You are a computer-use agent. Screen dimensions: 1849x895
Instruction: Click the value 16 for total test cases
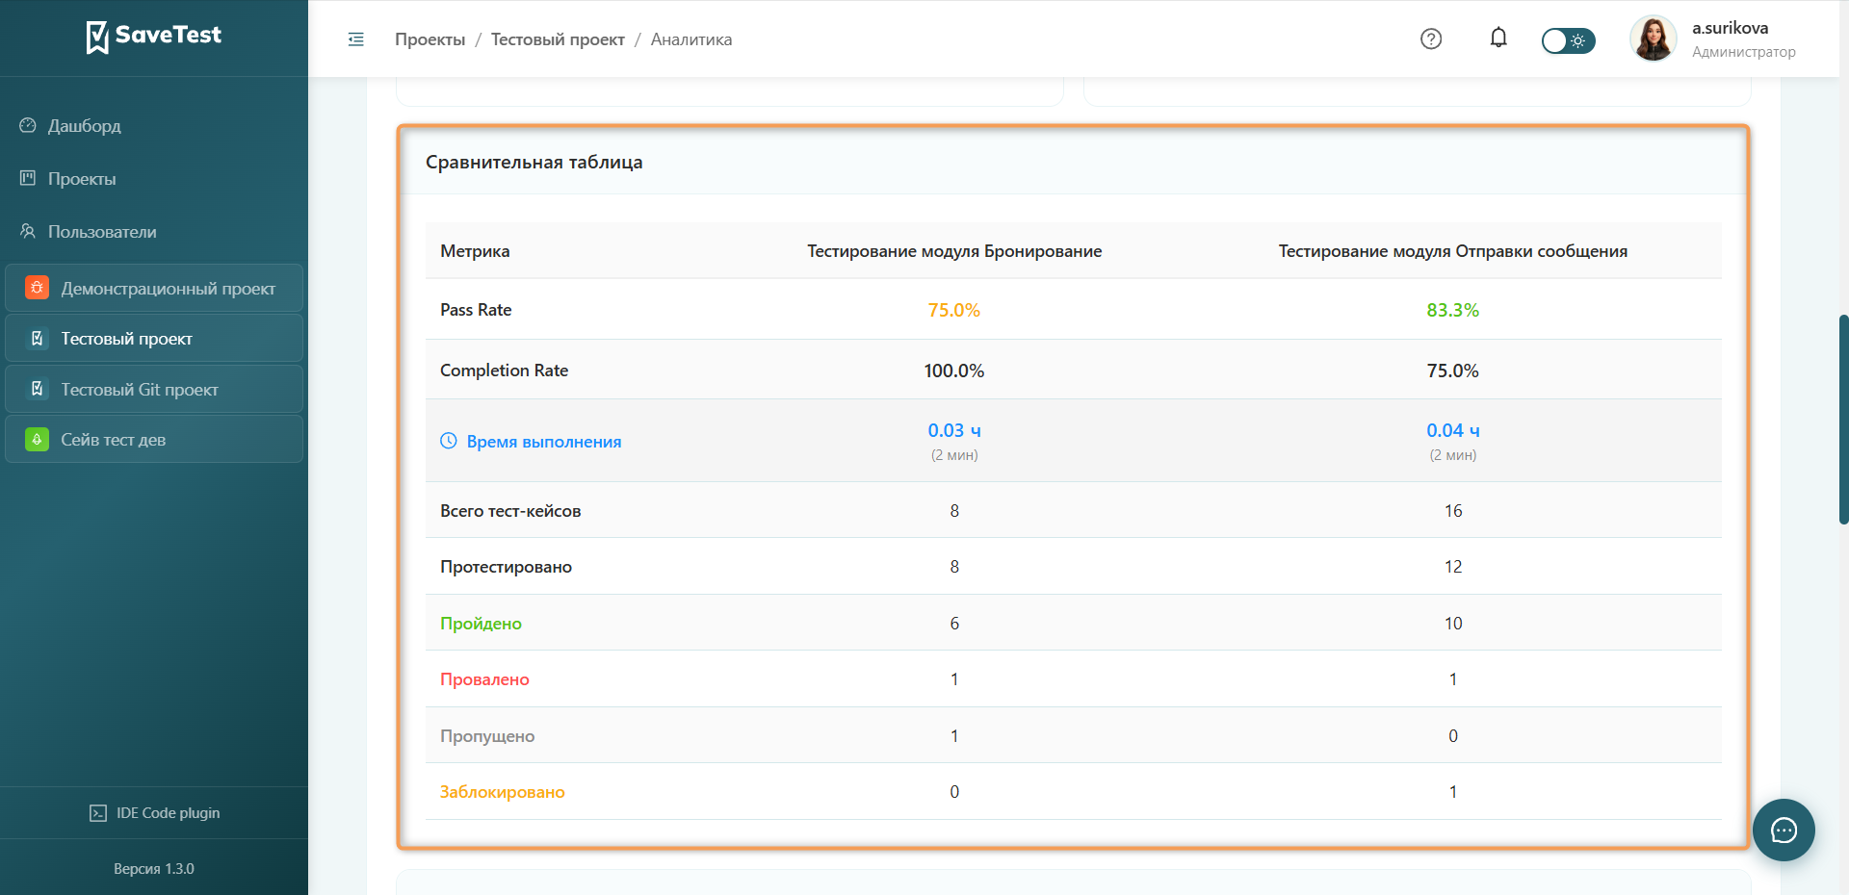pos(1453,511)
